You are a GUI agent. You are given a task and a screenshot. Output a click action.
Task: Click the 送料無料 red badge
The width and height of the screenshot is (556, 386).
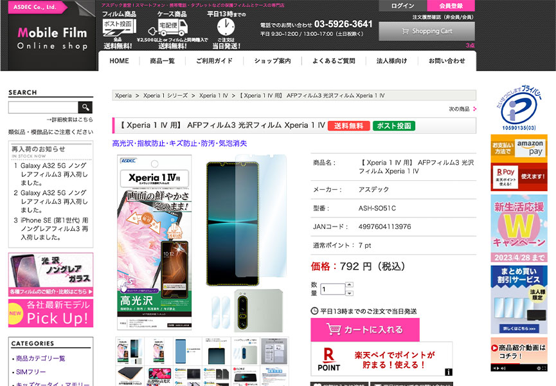click(349, 126)
